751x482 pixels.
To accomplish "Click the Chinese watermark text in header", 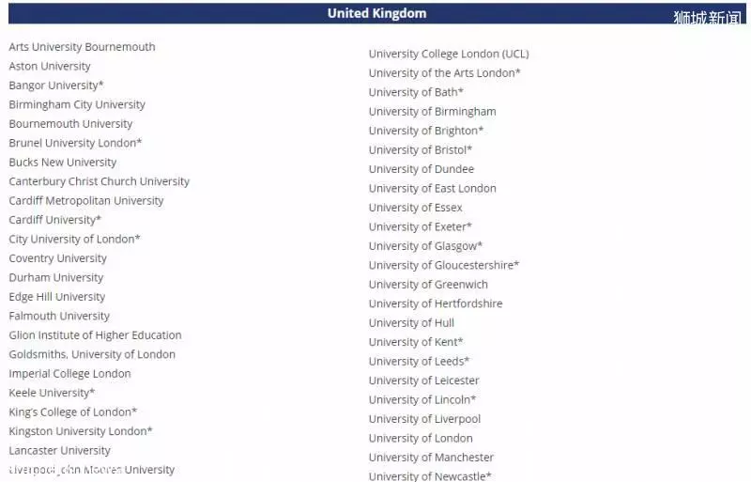I will point(708,18).
